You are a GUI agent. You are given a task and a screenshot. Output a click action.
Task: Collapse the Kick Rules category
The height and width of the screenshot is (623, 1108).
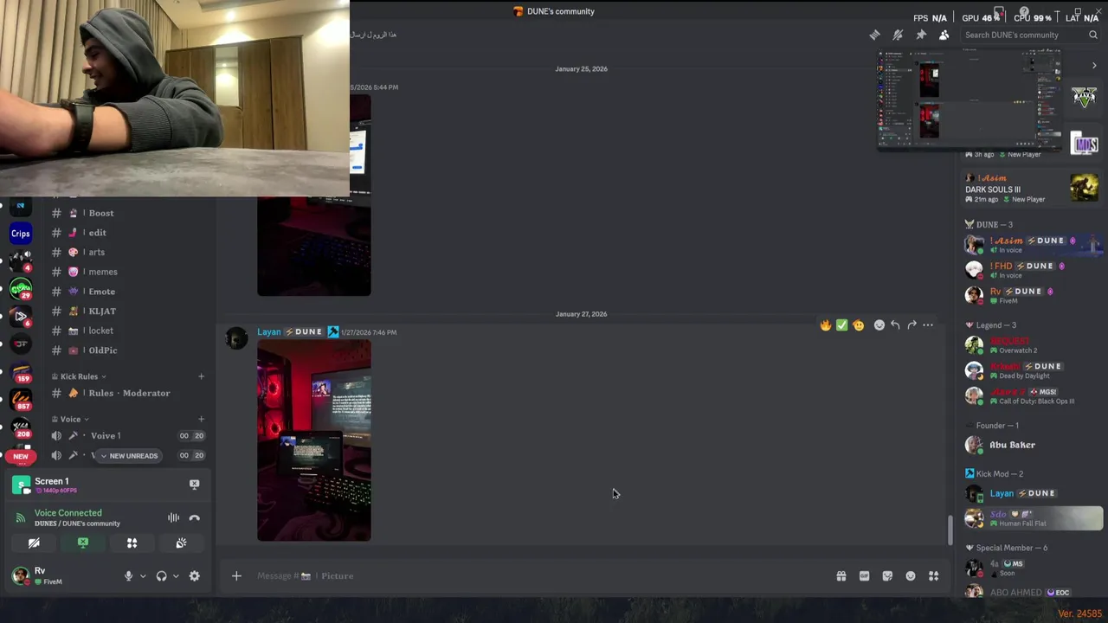click(x=79, y=376)
